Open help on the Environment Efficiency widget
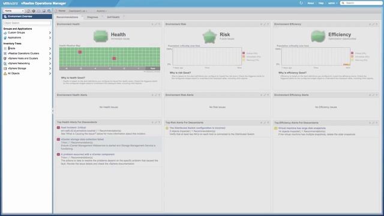The image size is (384, 216). pyautogui.click(x=377, y=24)
